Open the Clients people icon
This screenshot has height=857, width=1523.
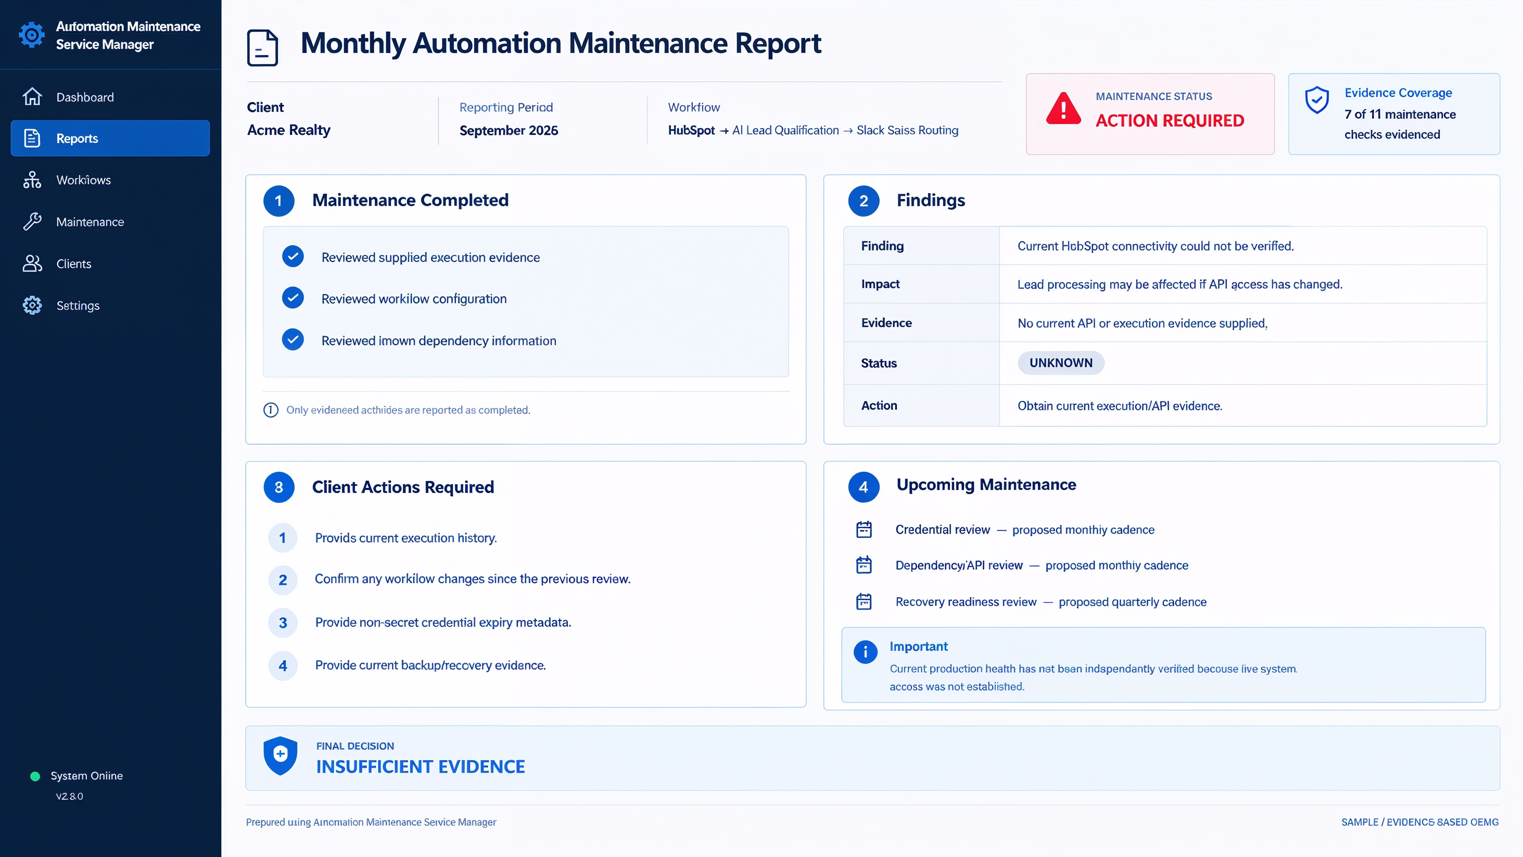pyautogui.click(x=32, y=263)
